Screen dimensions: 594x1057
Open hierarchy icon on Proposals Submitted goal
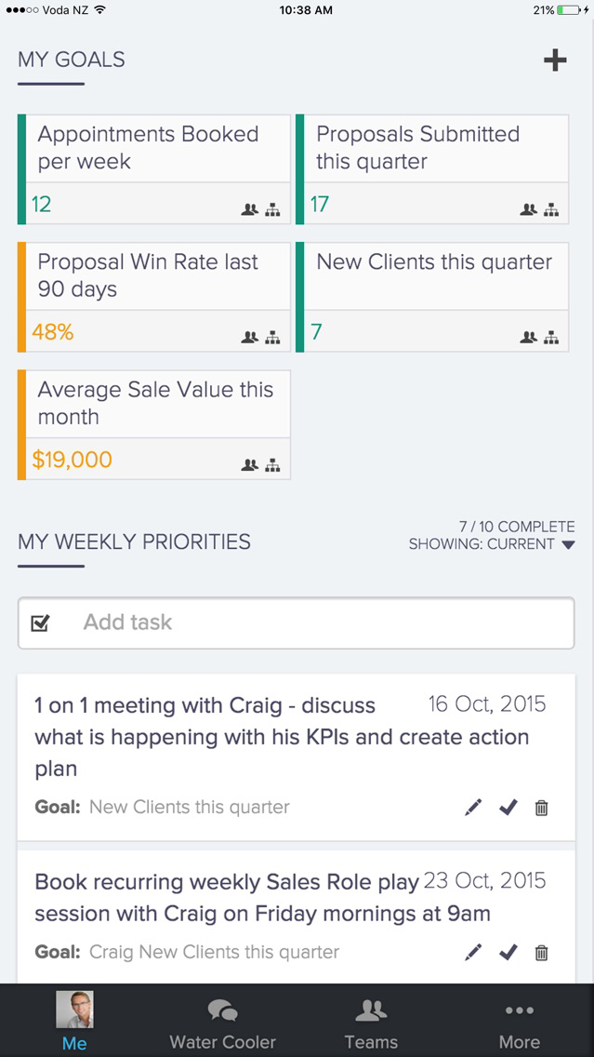pyautogui.click(x=551, y=209)
